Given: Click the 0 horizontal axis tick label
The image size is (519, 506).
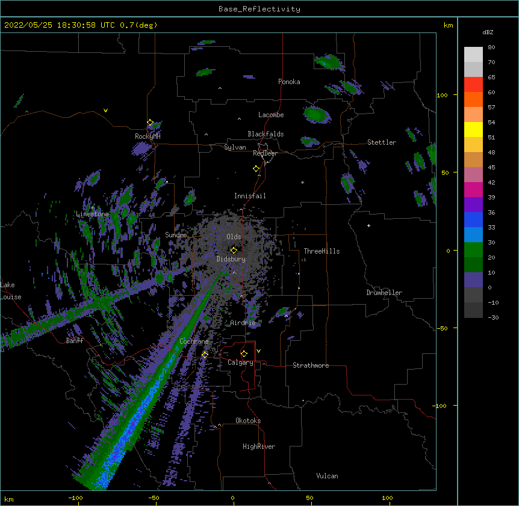Looking at the screenshot, I should (232, 498).
